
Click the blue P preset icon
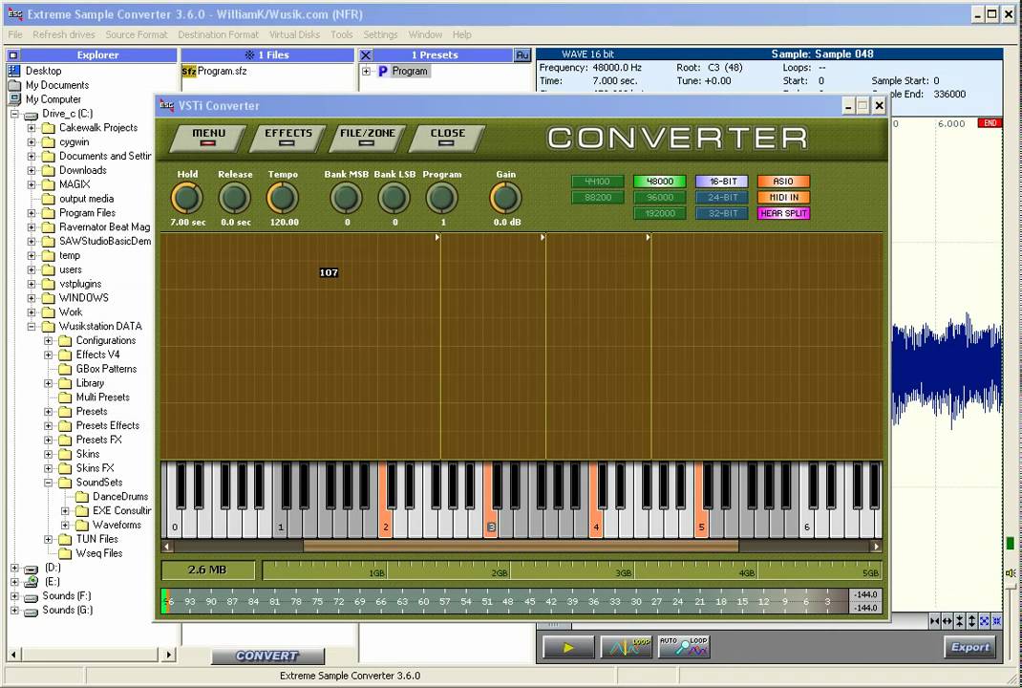pyautogui.click(x=383, y=71)
